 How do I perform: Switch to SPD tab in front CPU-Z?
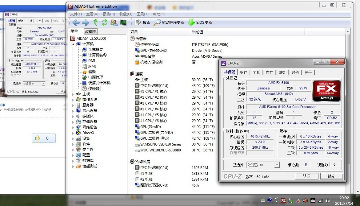click(x=282, y=72)
